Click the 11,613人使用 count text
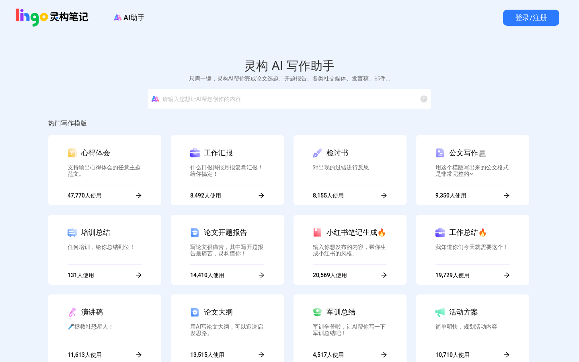 click(x=84, y=355)
